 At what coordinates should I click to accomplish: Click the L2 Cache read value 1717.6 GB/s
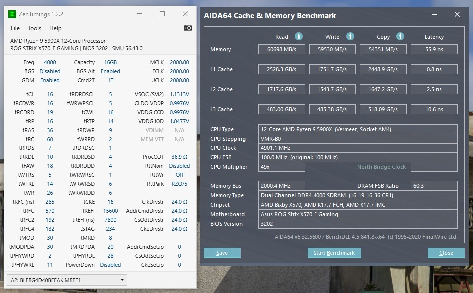pyautogui.click(x=282, y=89)
